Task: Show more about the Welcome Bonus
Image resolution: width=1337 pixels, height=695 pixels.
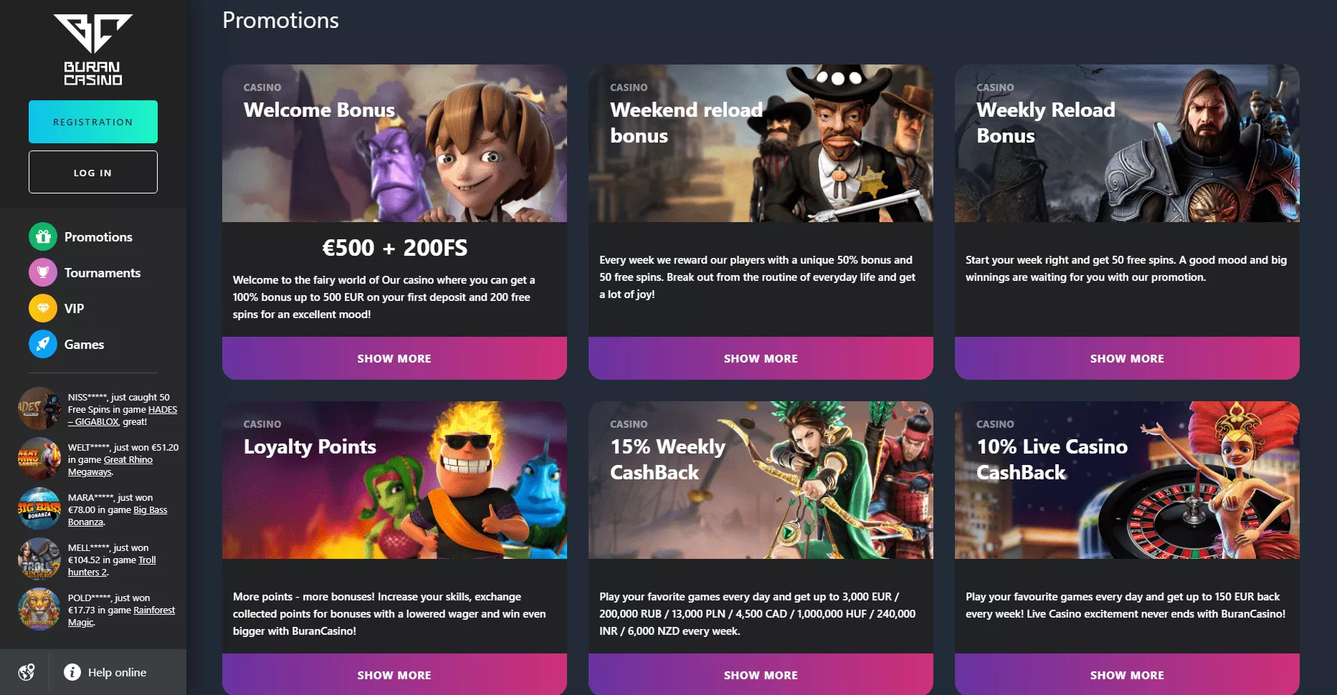Action: point(394,358)
